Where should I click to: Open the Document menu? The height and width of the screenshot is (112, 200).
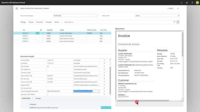(x=40, y=22)
